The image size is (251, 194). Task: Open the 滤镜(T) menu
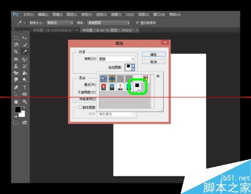click(116, 15)
